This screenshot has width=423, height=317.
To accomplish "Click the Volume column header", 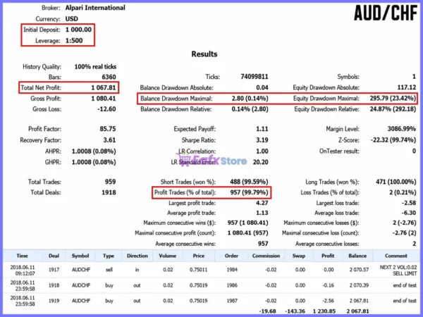I will 168,256.
